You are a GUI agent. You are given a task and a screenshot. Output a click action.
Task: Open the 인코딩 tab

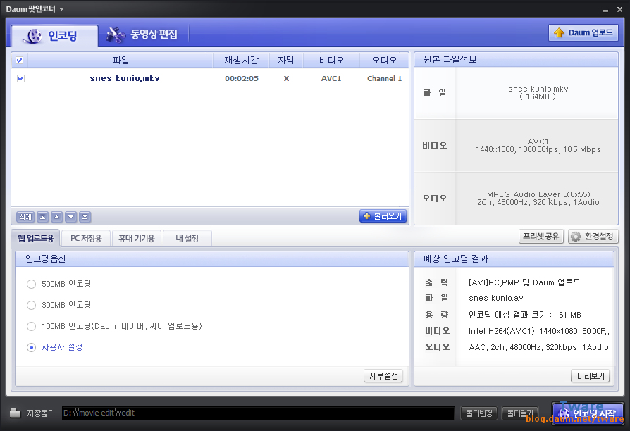tap(55, 36)
